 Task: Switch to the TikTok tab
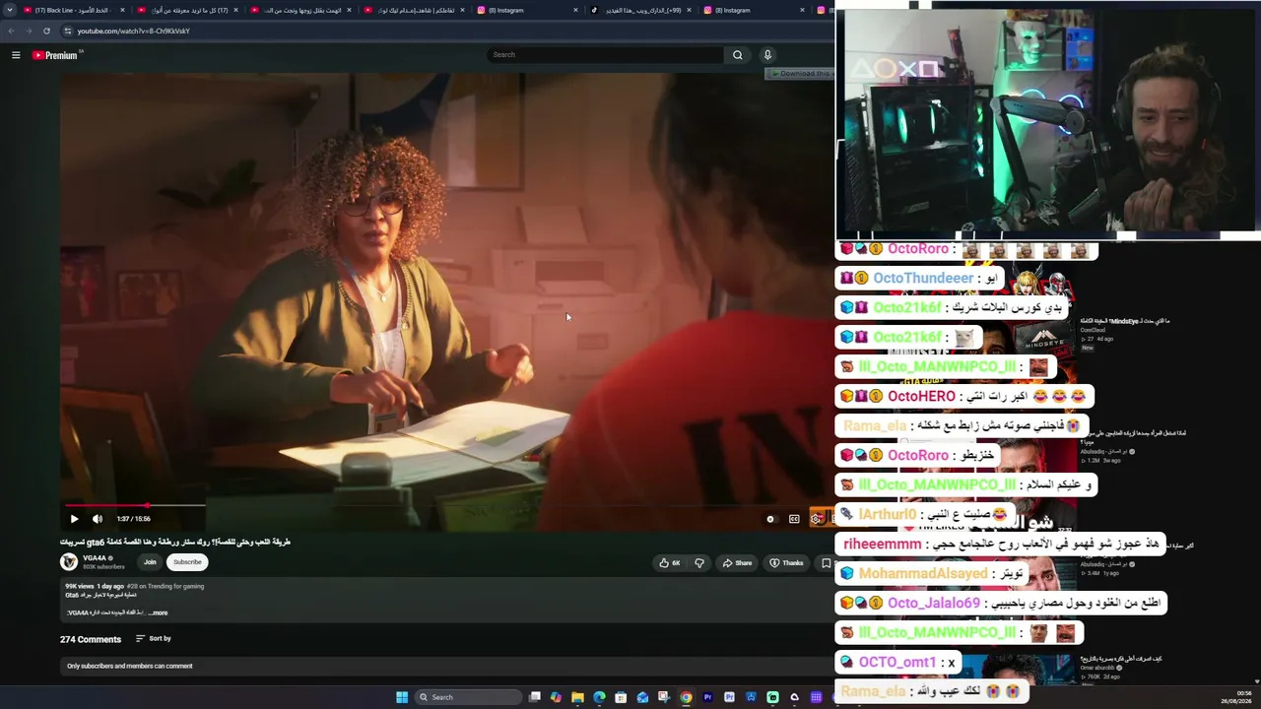(x=638, y=10)
